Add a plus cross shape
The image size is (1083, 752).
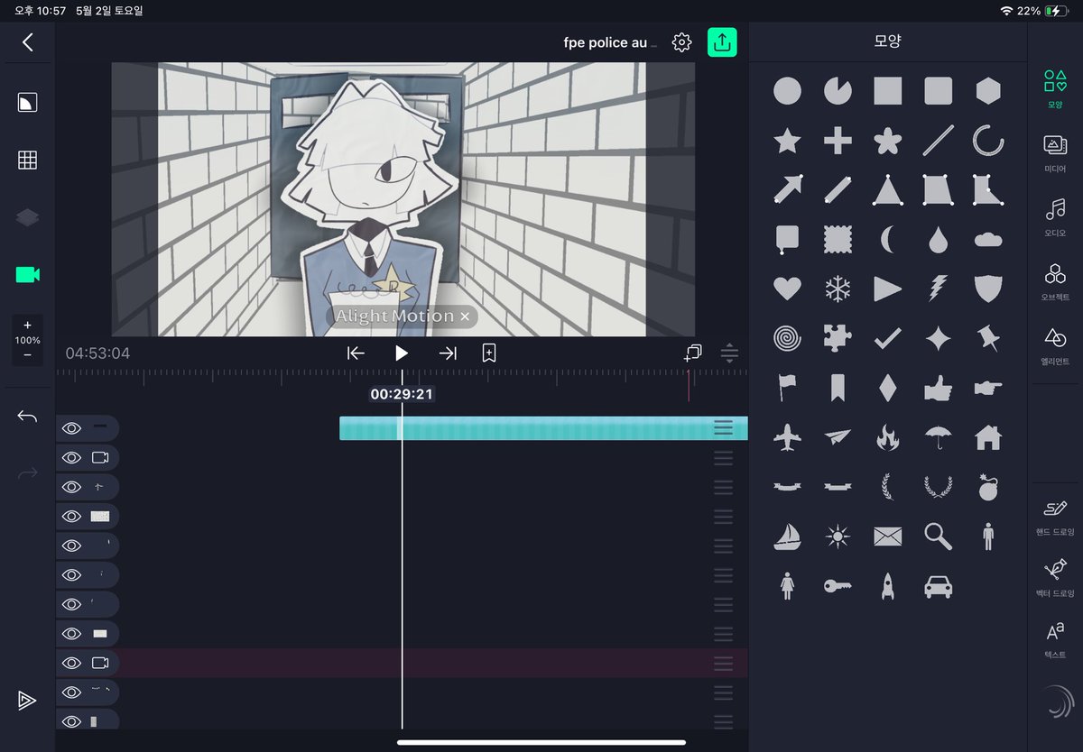838,140
